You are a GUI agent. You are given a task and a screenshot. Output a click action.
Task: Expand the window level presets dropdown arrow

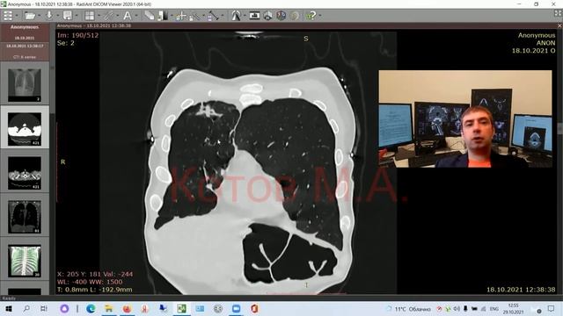(172, 16)
